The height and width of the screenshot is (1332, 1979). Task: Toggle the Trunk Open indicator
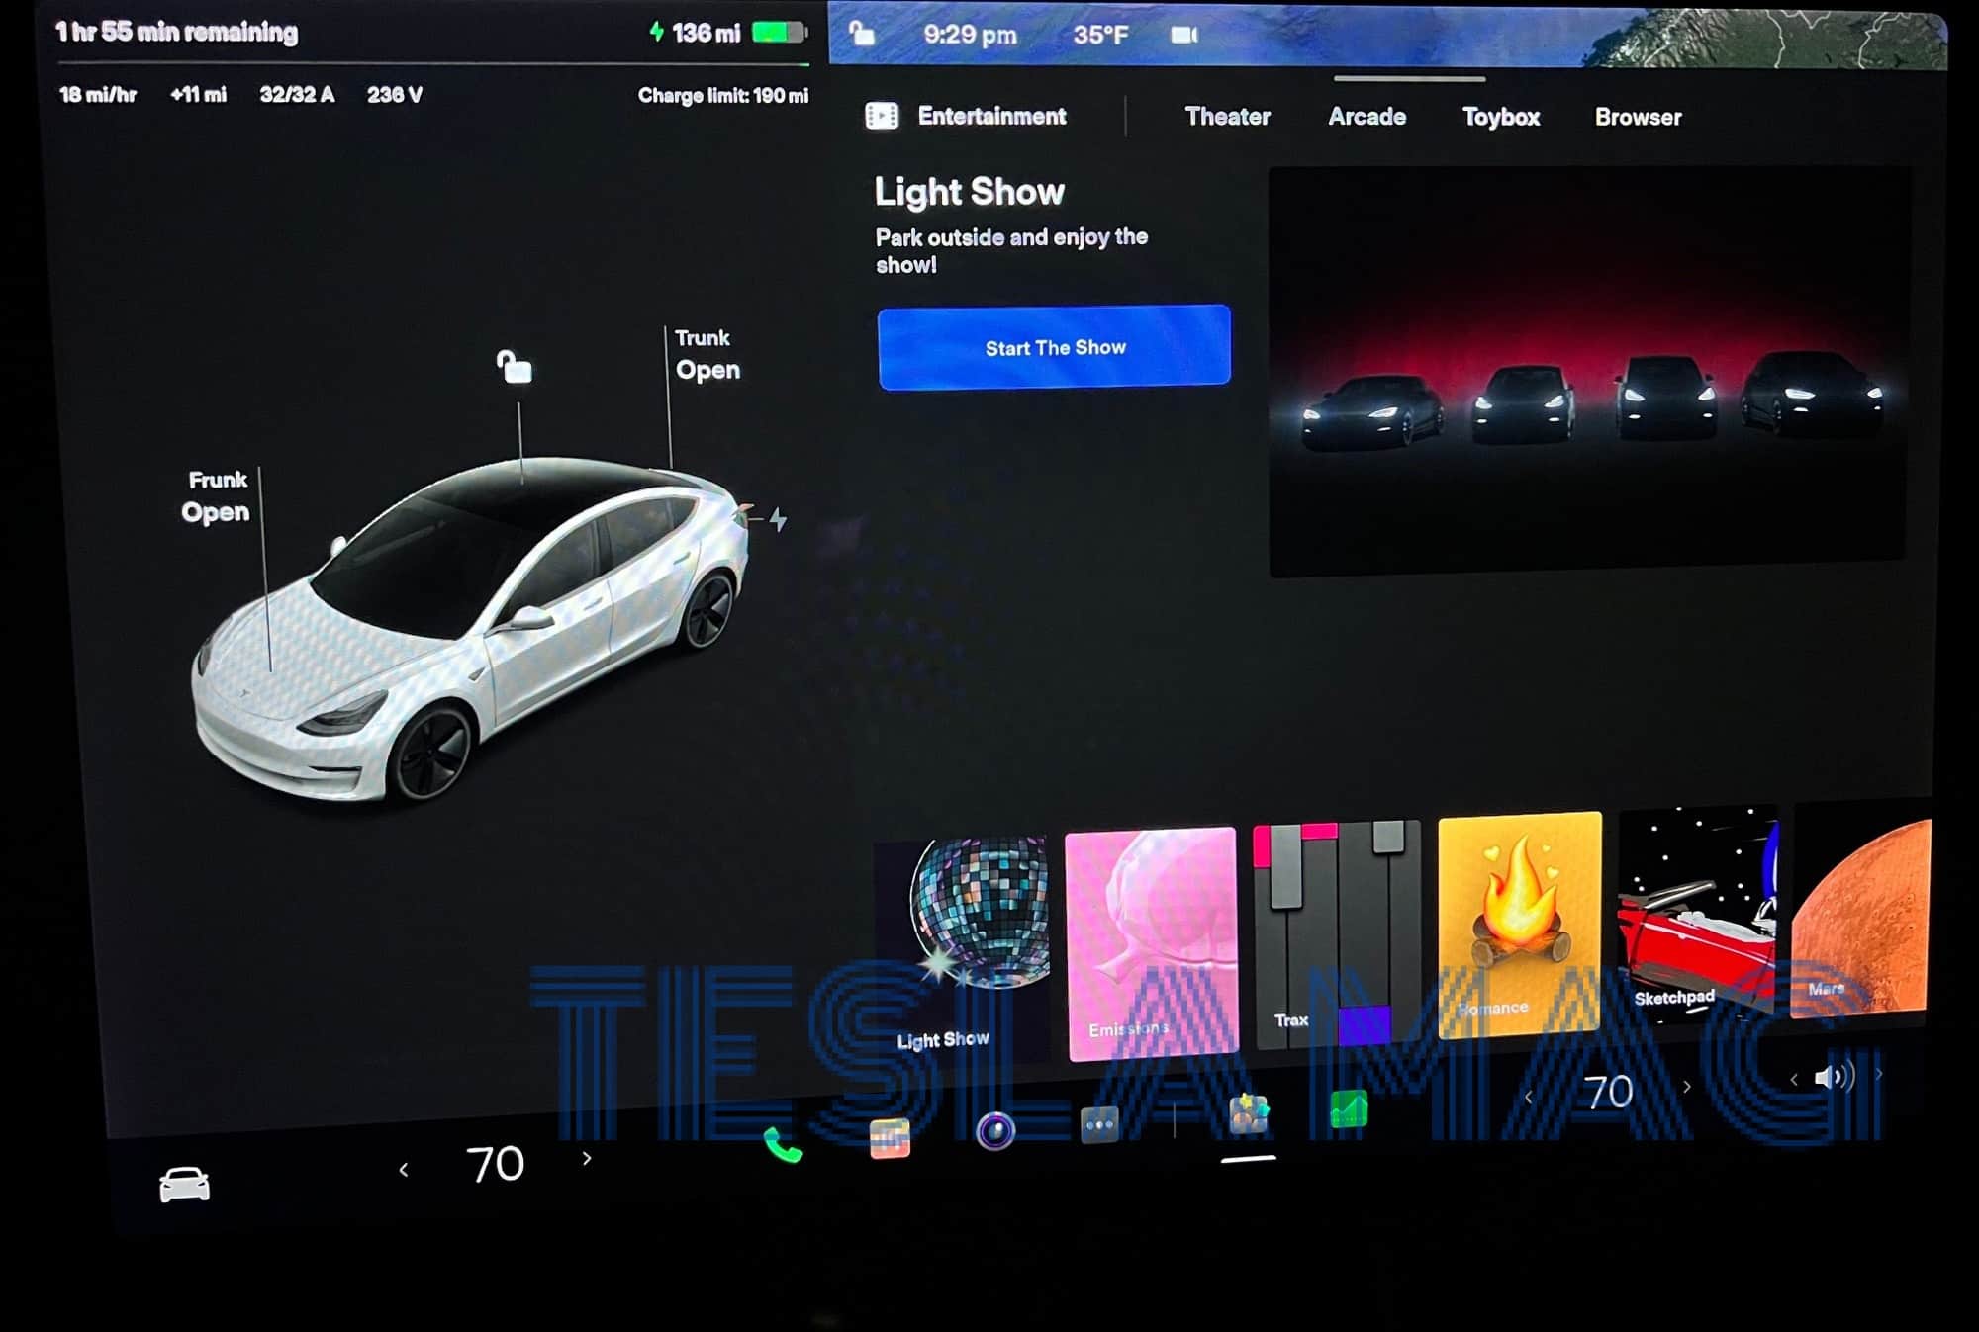click(707, 352)
